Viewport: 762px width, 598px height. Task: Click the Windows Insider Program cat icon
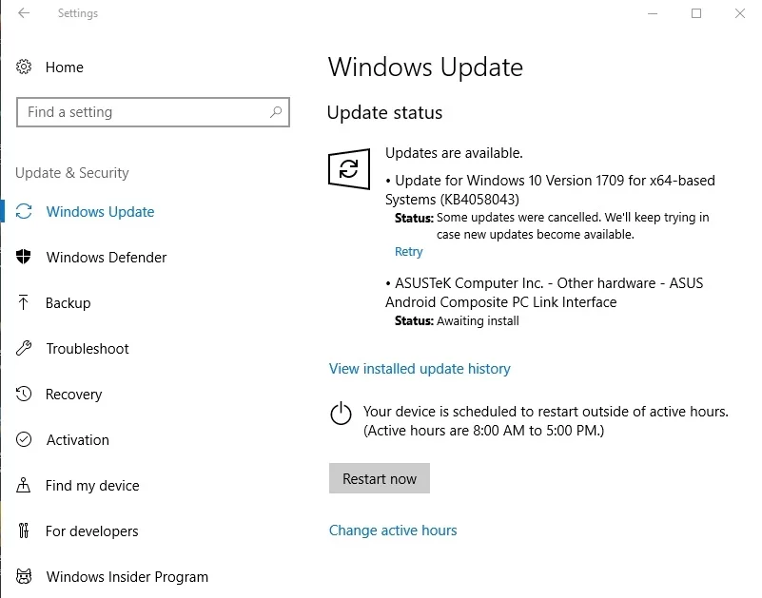pos(24,576)
